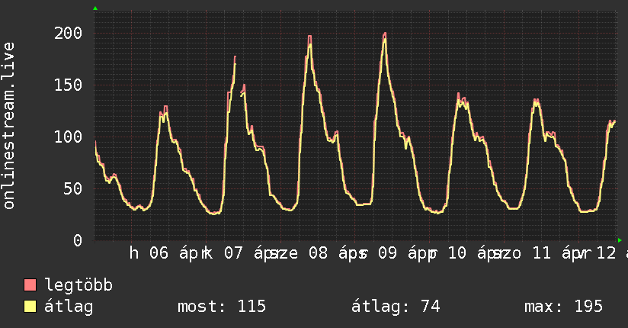
Task: Click the 100 label on the Y-axis
Action: click(69, 137)
